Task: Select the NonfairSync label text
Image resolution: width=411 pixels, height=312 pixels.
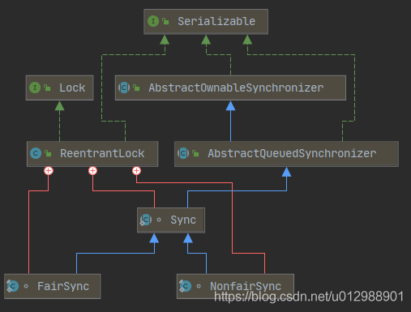Action: [246, 286]
